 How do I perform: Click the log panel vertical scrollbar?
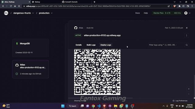tap(194, 87)
